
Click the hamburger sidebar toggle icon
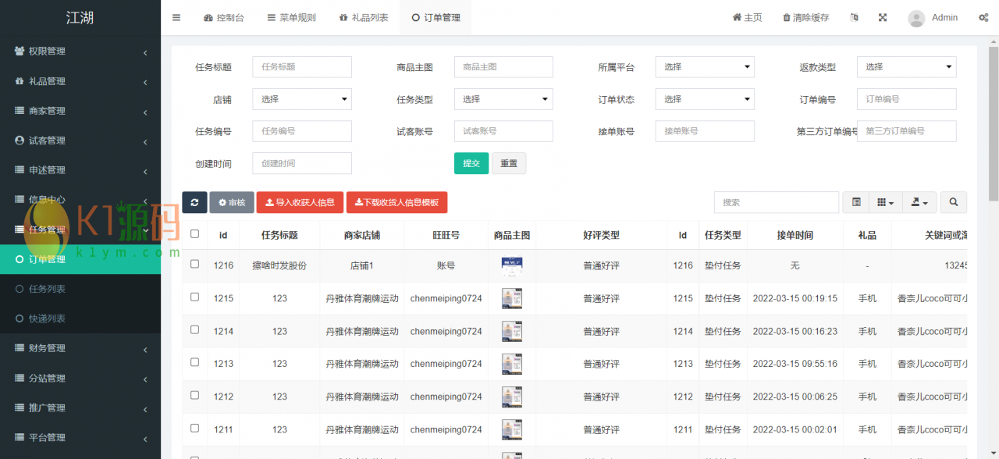(x=176, y=18)
